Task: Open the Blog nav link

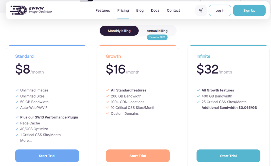Action: pos(140,11)
